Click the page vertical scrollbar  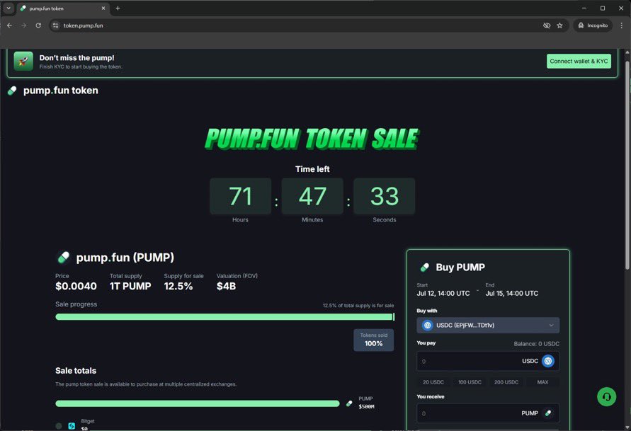pos(627,165)
